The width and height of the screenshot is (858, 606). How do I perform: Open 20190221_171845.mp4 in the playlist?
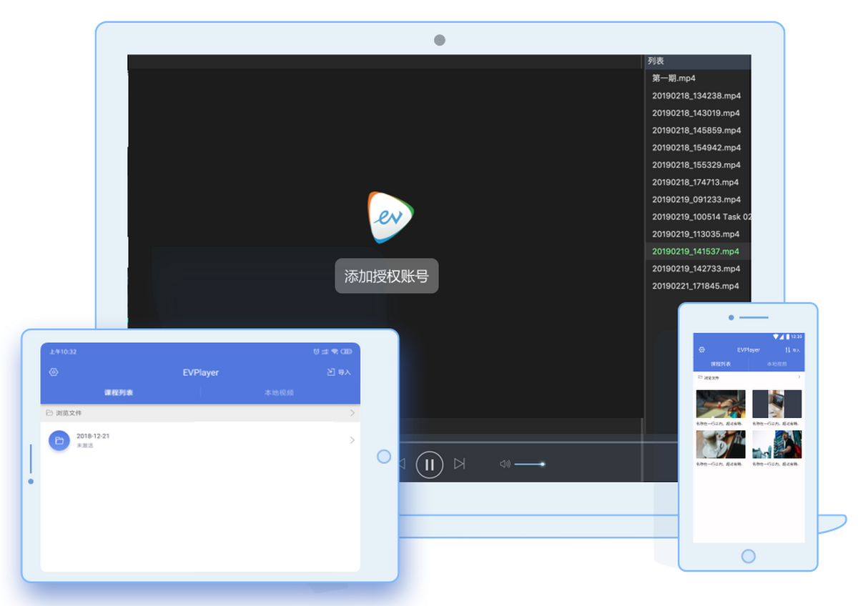696,286
